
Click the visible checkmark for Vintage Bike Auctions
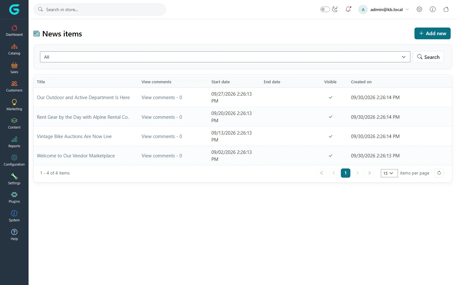330,136
